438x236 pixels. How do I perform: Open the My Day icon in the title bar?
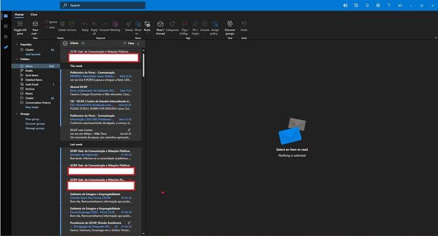(356, 5)
